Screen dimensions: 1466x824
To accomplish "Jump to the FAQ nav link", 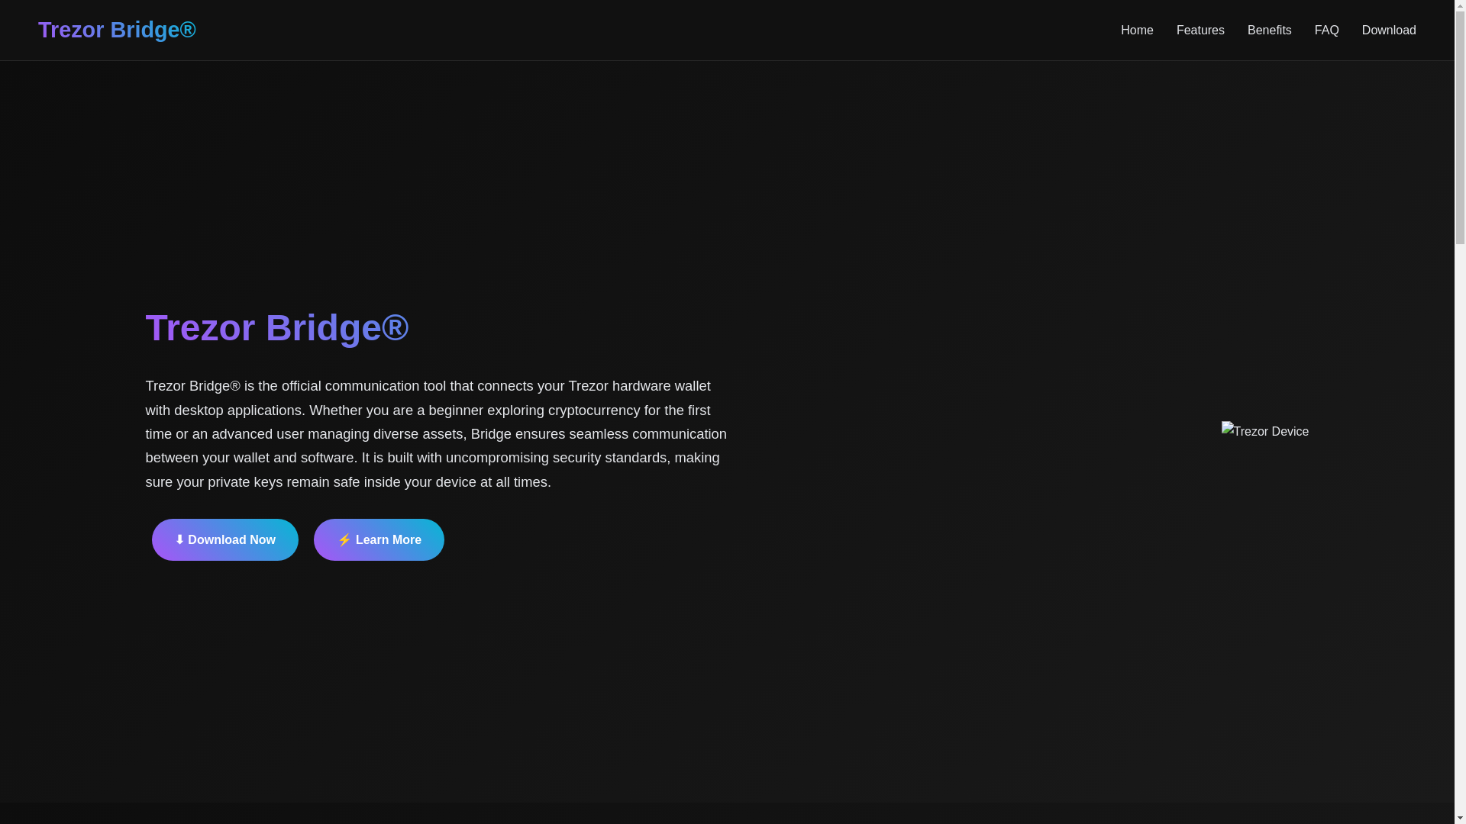I will tap(1326, 31).
